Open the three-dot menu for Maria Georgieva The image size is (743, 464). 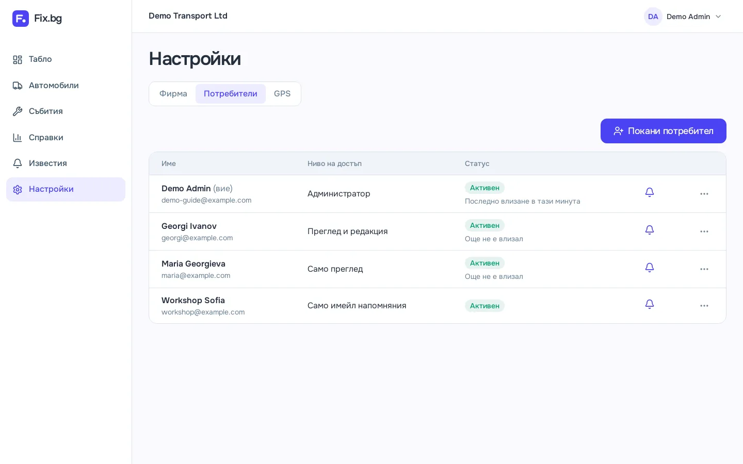point(704,269)
